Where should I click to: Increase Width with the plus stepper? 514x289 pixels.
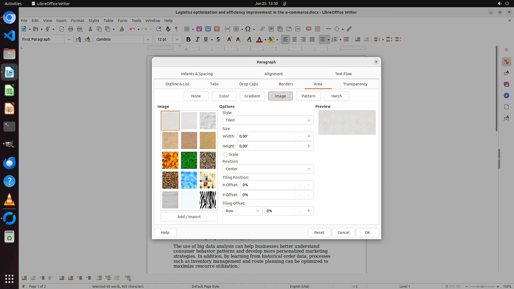309,136
